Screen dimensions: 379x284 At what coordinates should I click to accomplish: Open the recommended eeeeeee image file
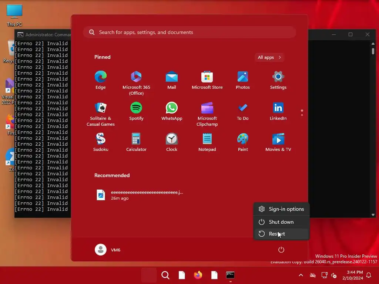tap(140, 195)
